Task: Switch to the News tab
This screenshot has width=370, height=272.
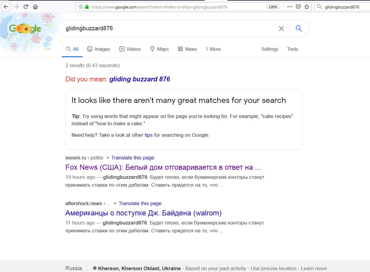Action: point(187,49)
